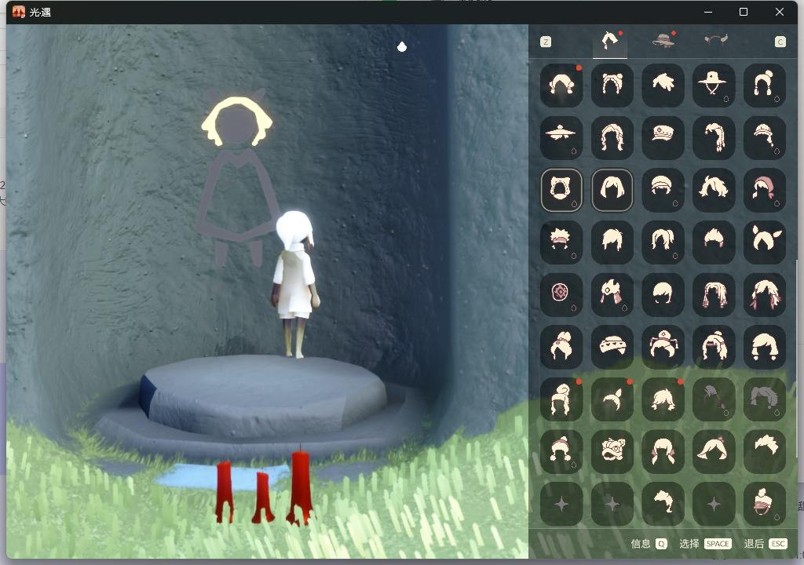Image resolution: width=804 pixels, height=565 pixels.
Task: Open the horn accessories tab
Action: click(715, 41)
